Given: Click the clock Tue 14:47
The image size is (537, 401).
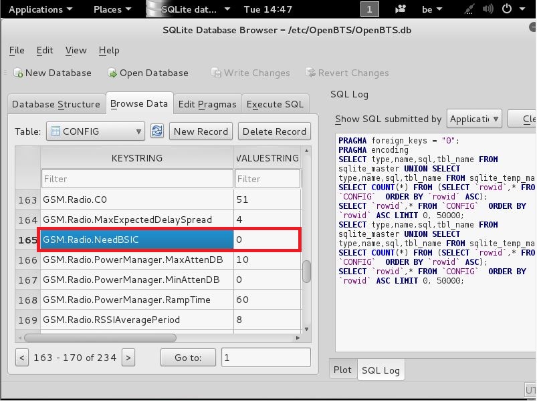Looking at the screenshot, I should click(267, 9).
